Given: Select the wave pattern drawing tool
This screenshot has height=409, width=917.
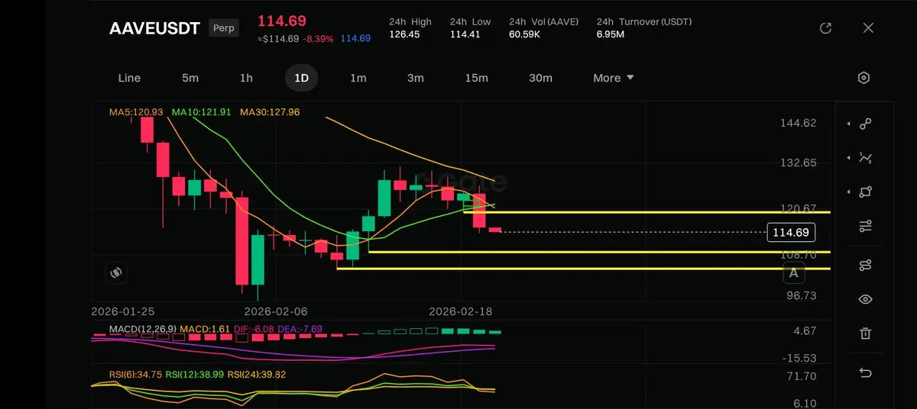Looking at the screenshot, I should [x=866, y=158].
